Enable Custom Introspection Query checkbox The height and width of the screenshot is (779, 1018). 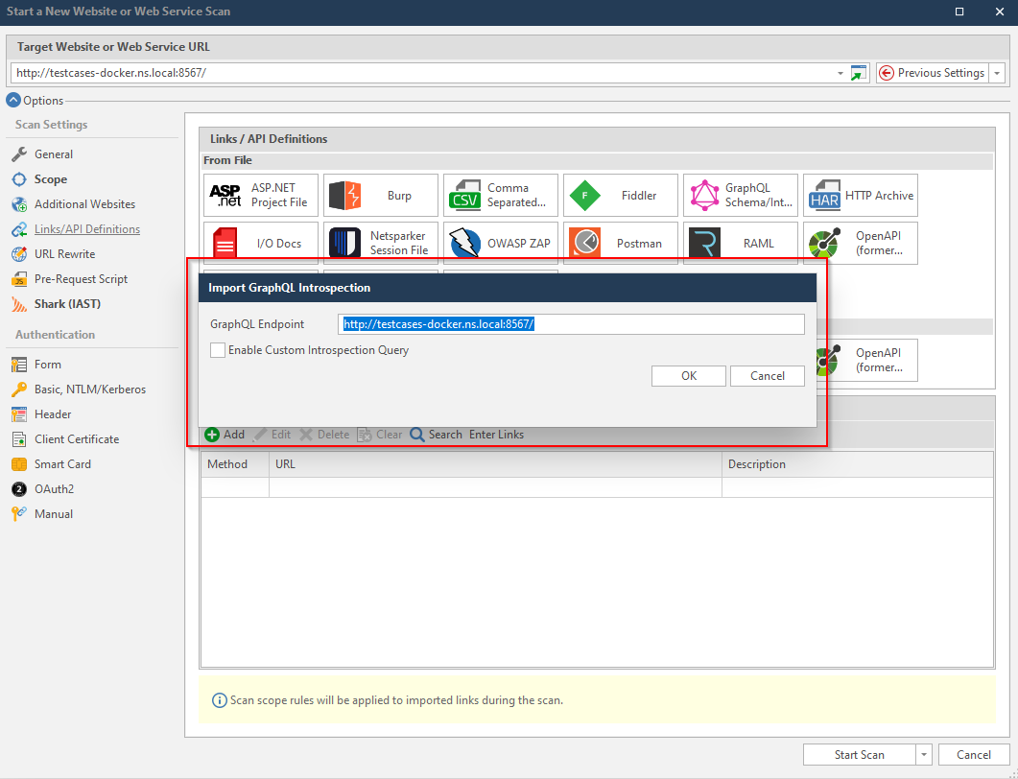219,351
